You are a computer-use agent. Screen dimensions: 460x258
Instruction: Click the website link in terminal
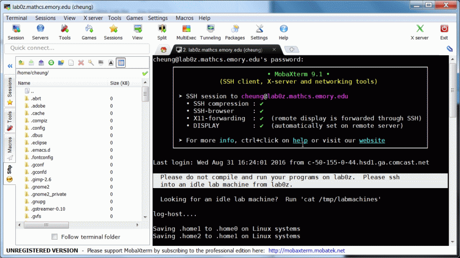[372, 140]
